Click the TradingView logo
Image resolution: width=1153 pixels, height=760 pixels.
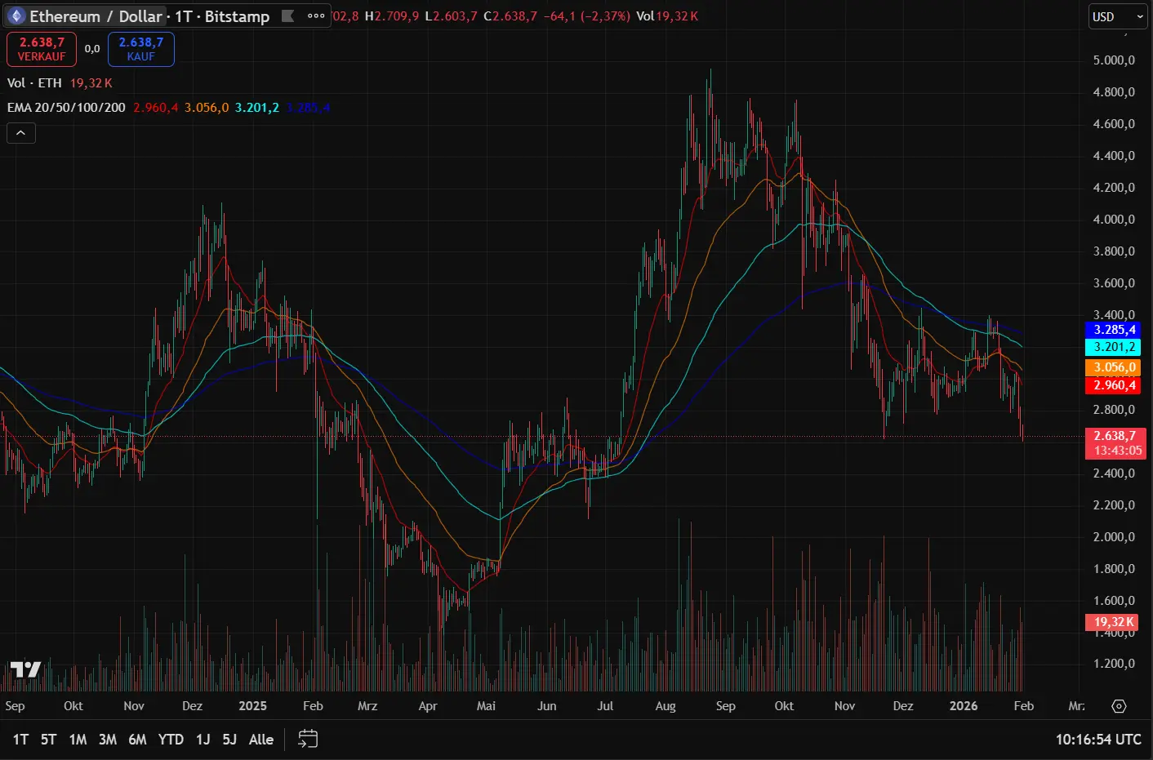[25, 669]
